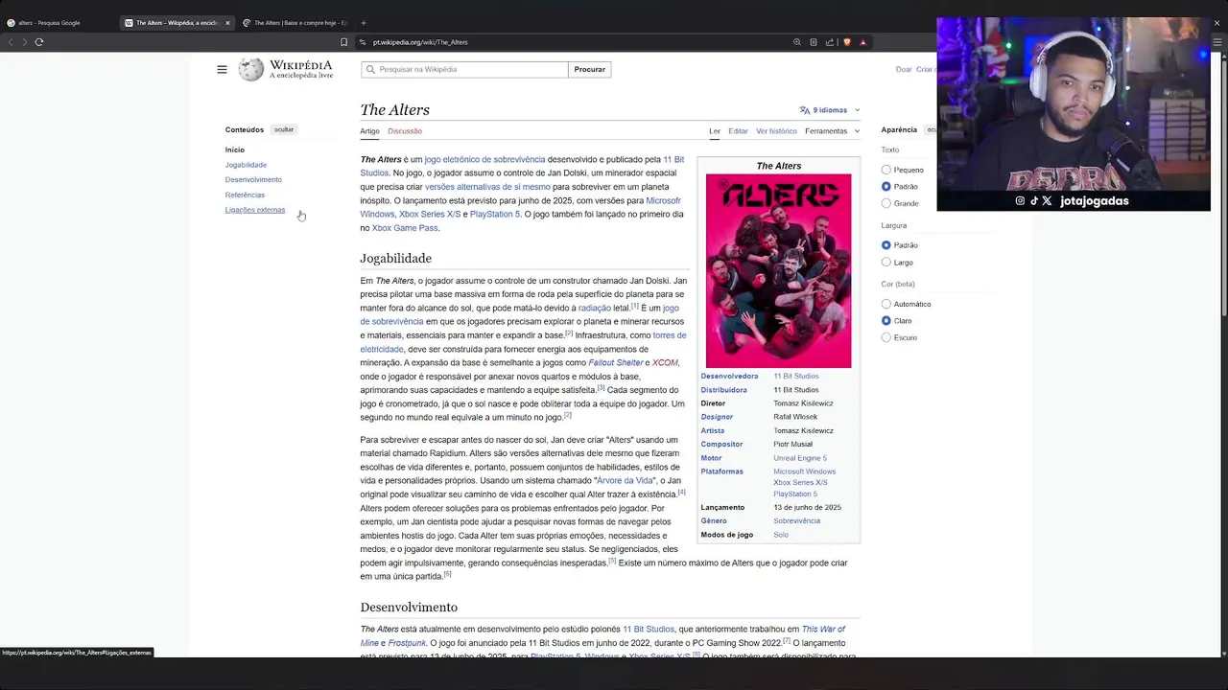1228x690 pixels.
Task: Open site settings icon beside URL
Action: pyautogui.click(x=363, y=42)
